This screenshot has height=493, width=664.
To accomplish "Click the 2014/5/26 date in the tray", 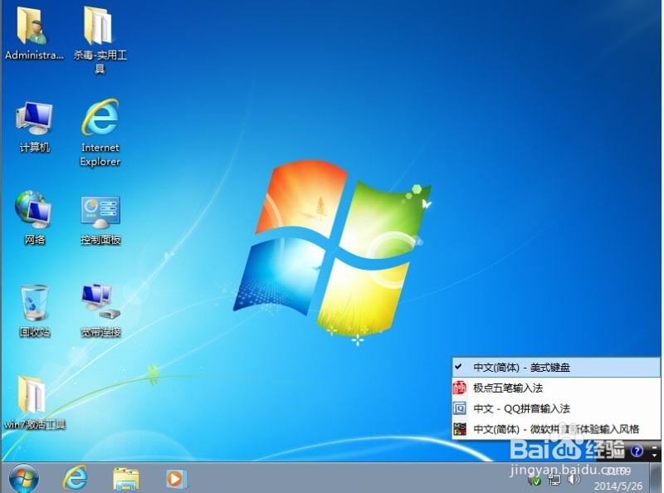I will 618,486.
